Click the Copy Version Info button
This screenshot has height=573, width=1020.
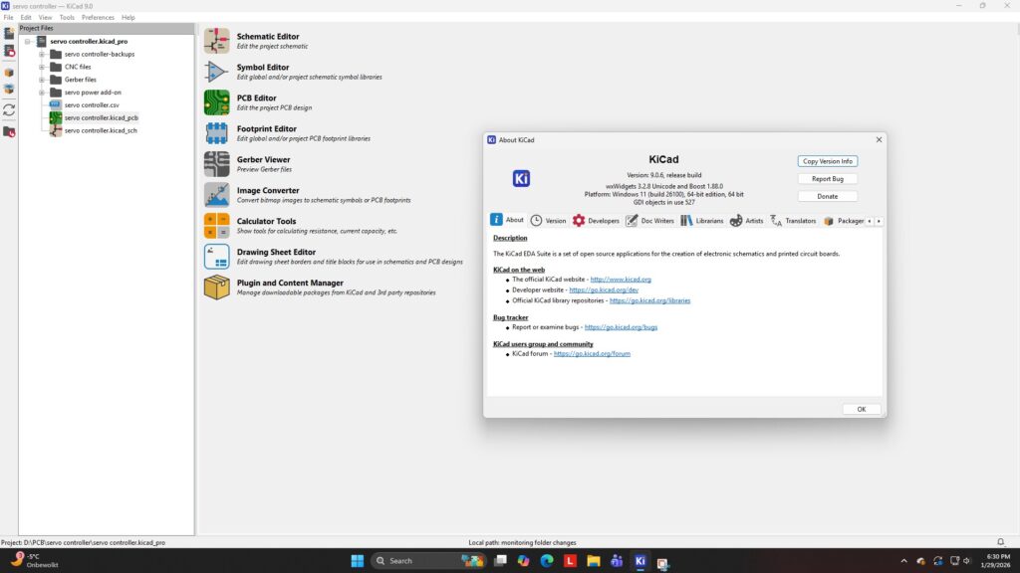point(827,161)
